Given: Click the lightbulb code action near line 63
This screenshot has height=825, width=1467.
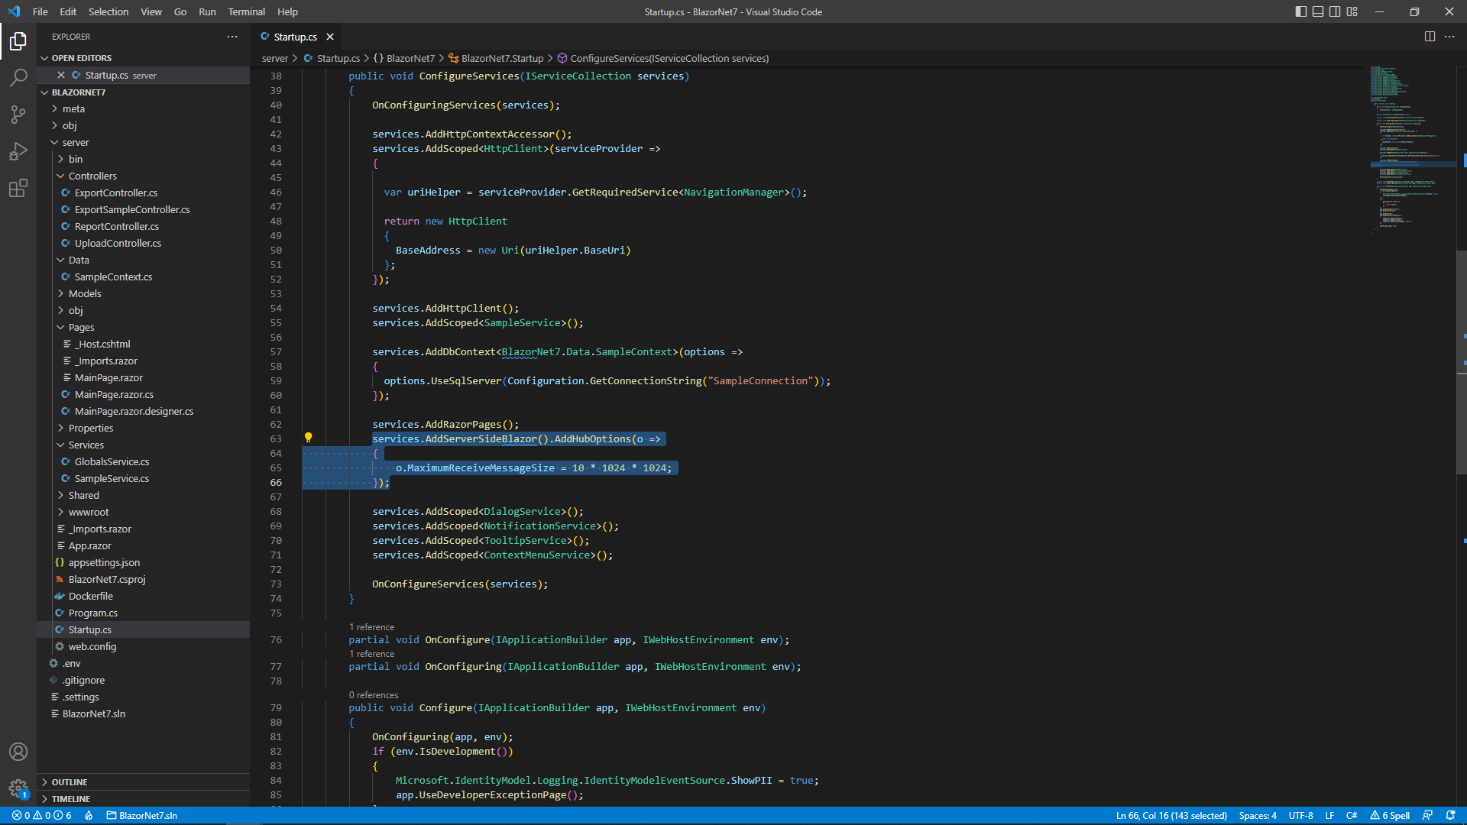Looking at the screenshot, I should (x=309, y=437).
